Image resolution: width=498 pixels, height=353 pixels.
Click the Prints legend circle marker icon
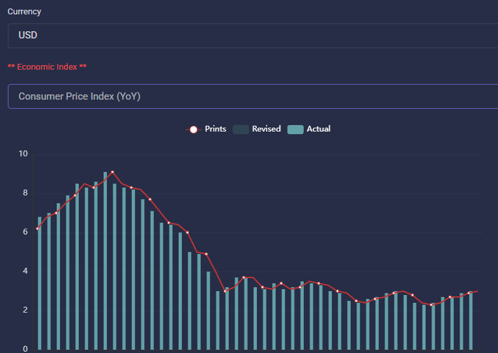tap(193, 130)
